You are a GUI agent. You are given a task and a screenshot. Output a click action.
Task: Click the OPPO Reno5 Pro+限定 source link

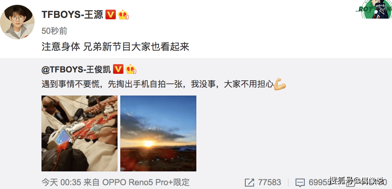(146, 183)
